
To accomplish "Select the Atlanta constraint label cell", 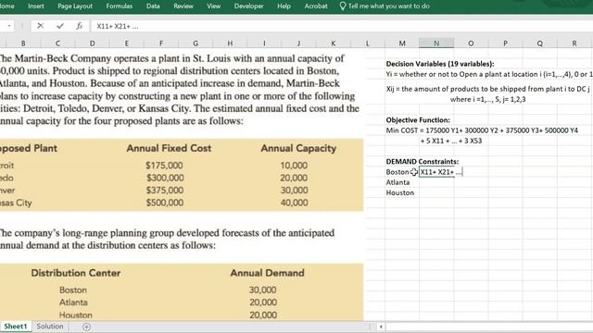I will coord(397,182).
